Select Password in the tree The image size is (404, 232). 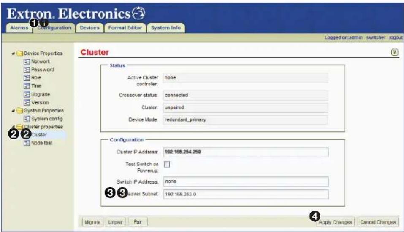coord(43,69)
